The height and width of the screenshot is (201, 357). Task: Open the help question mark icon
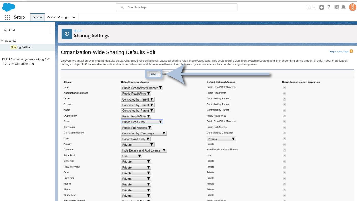coord(329,7)
